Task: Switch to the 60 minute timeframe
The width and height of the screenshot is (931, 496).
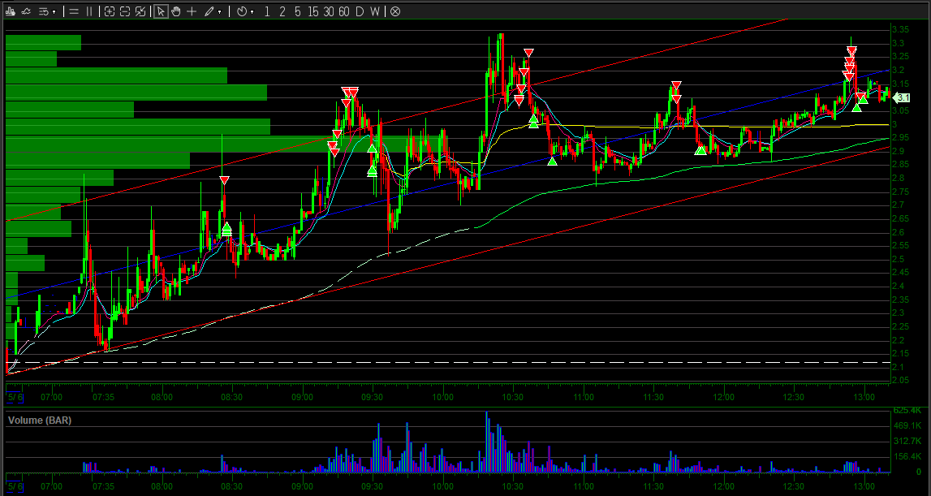Action: click(x=344, y=11)
